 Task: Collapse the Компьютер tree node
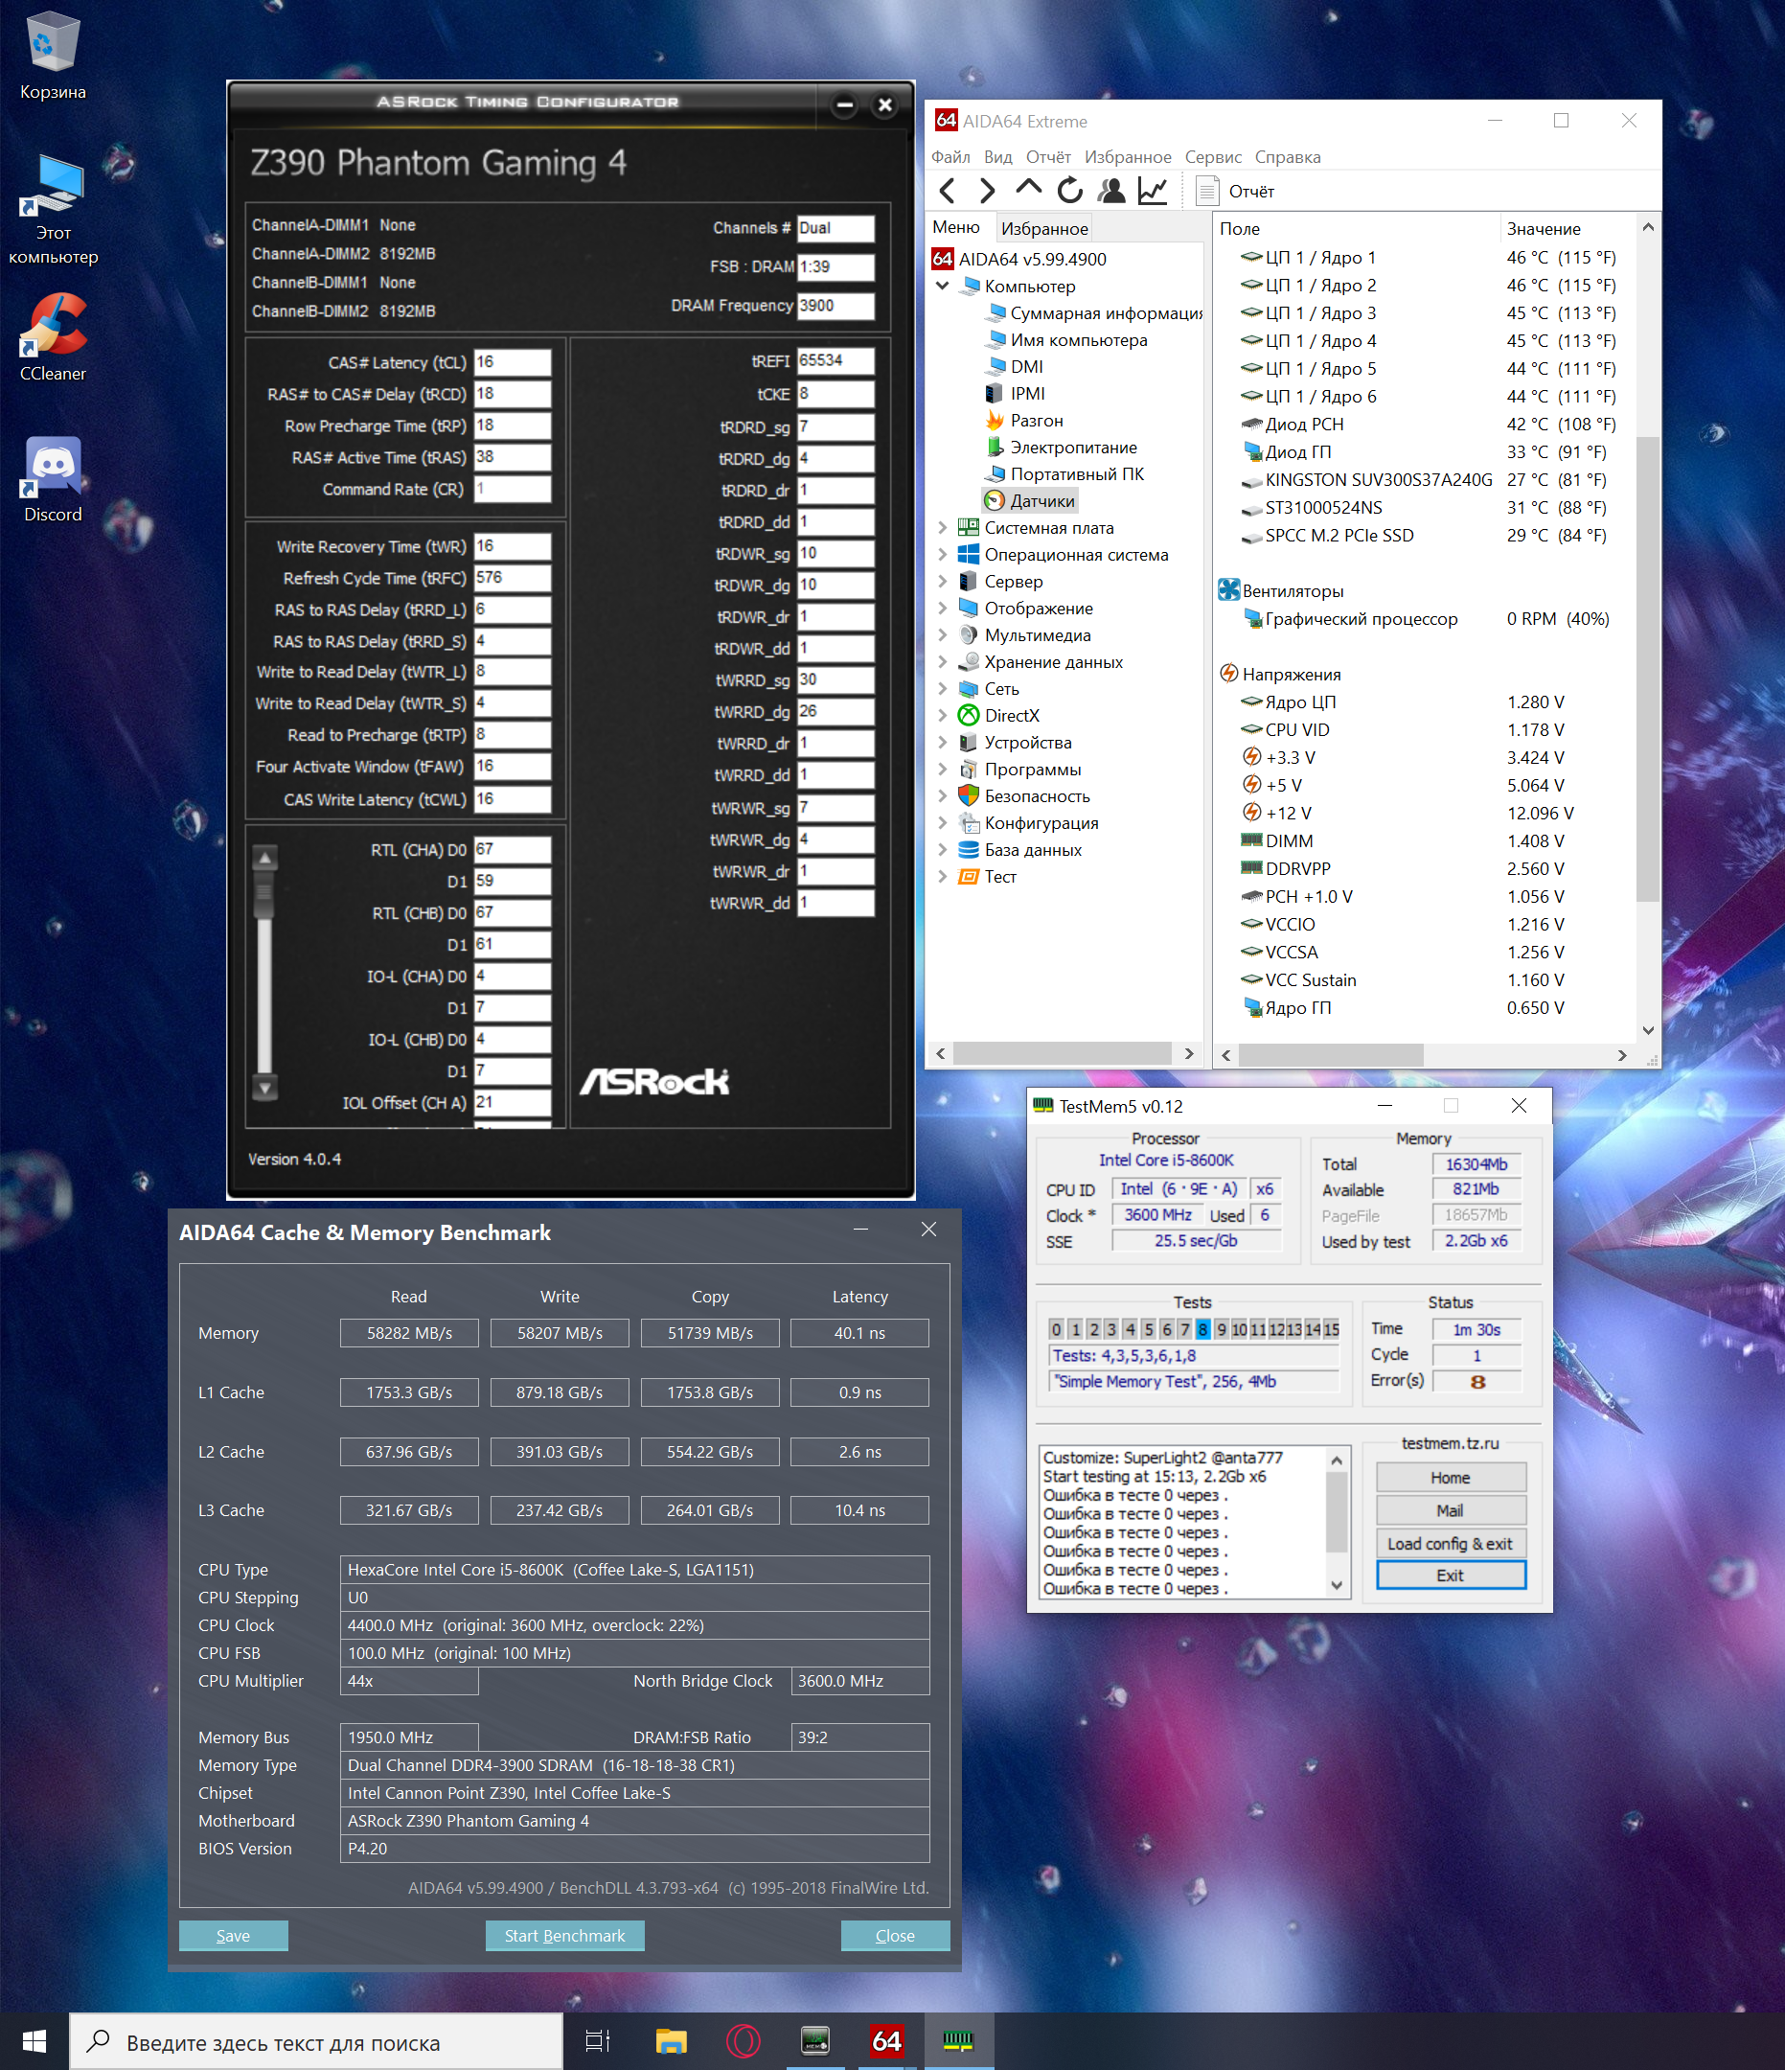(x=942, y=286)
